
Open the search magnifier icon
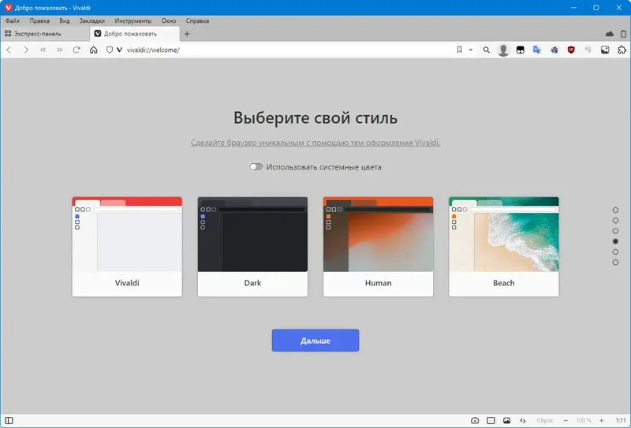point(487,50)
